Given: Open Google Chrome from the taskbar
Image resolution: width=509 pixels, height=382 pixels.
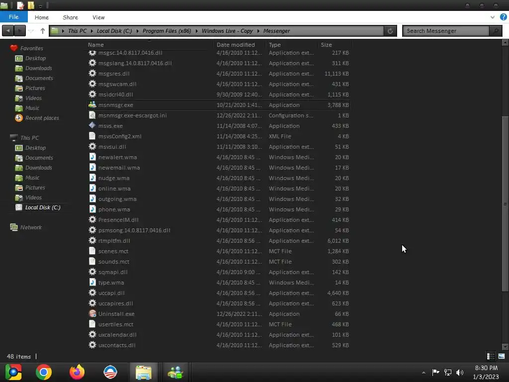Looking at the screenshot, I should 44,372.
